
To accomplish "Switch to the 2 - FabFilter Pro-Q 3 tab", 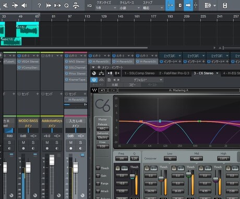I will 174,73.
